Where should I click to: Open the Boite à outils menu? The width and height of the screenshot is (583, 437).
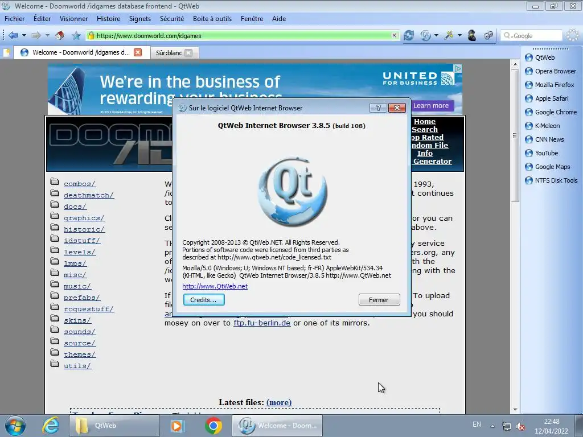212,19
